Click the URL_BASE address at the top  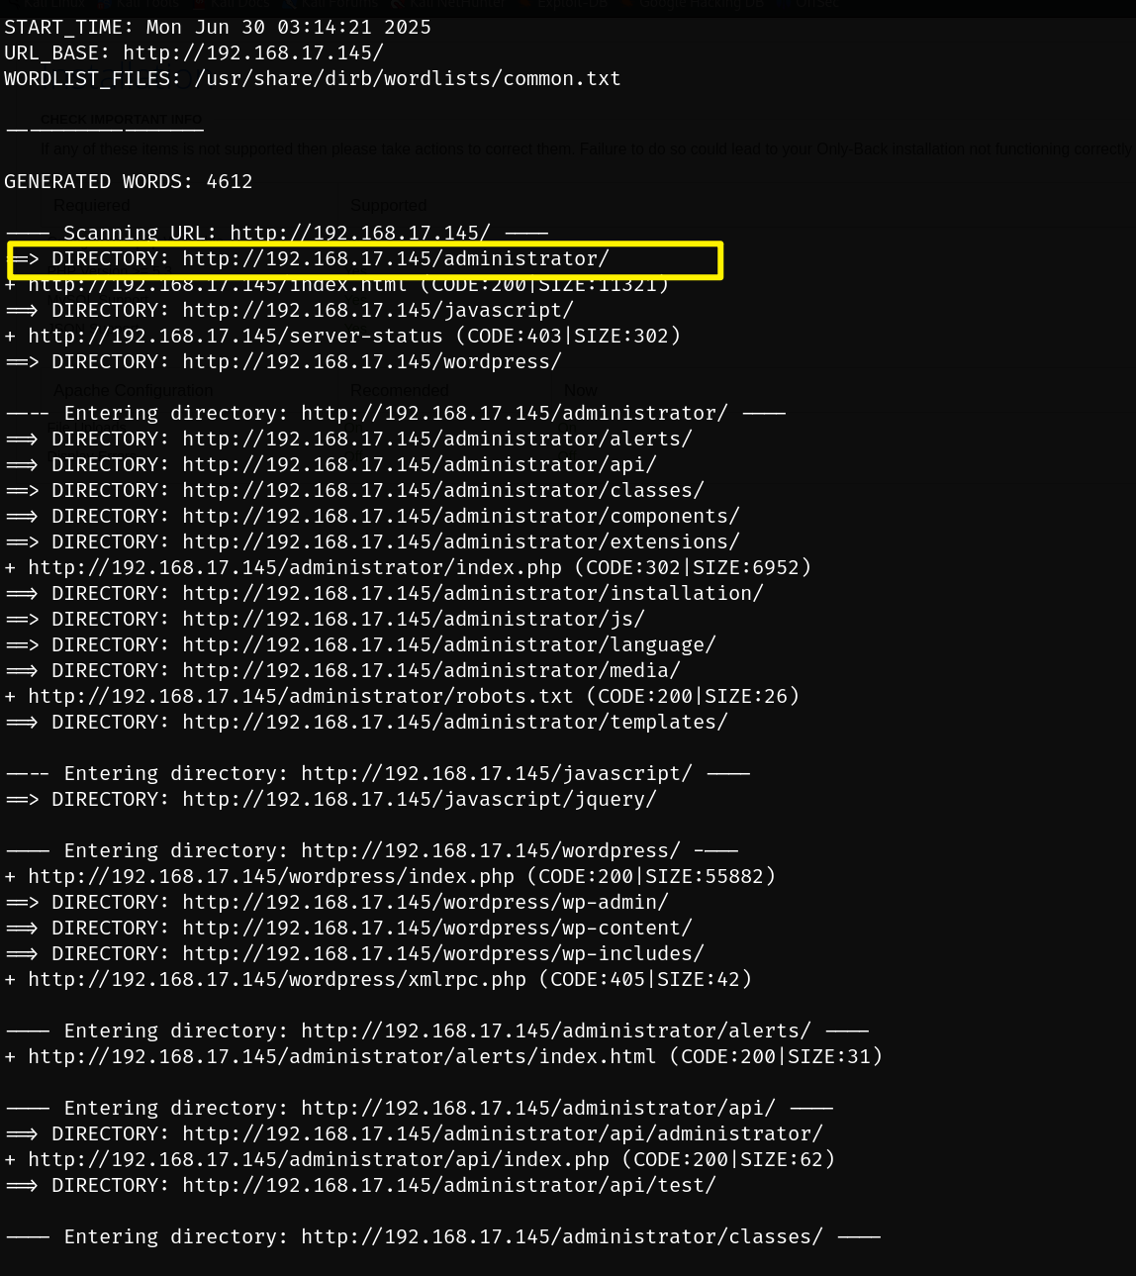point(252,53)
